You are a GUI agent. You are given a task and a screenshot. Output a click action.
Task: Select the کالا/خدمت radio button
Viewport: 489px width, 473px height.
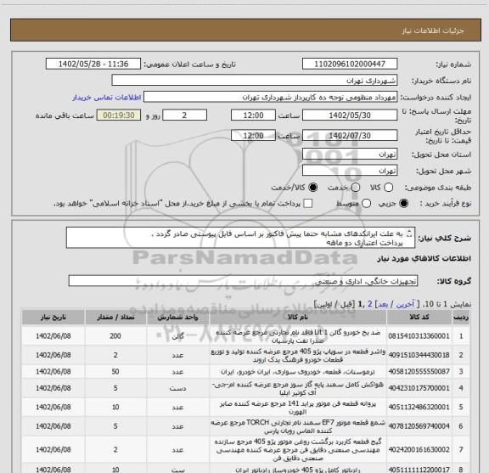tap(312, 188)
